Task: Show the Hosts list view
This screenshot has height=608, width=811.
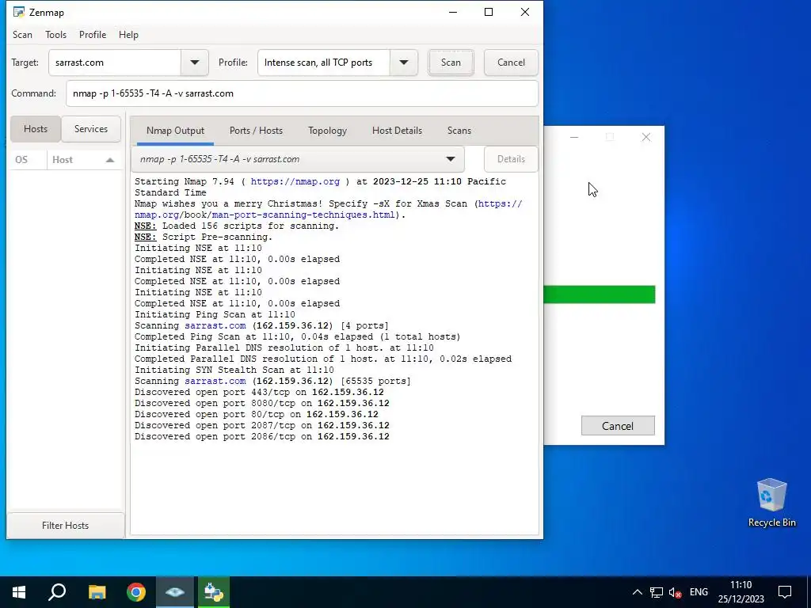Action: [36, 129]
